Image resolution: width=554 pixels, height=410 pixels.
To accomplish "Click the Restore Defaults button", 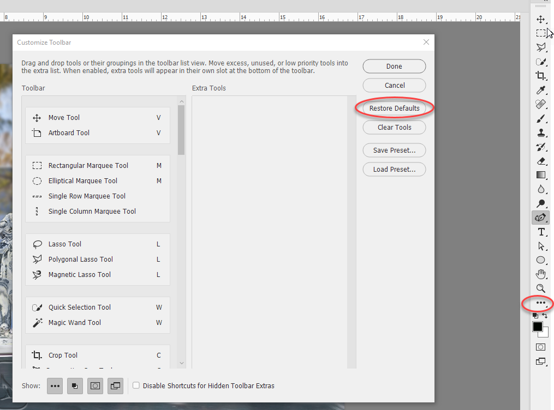I will point(394,108).
